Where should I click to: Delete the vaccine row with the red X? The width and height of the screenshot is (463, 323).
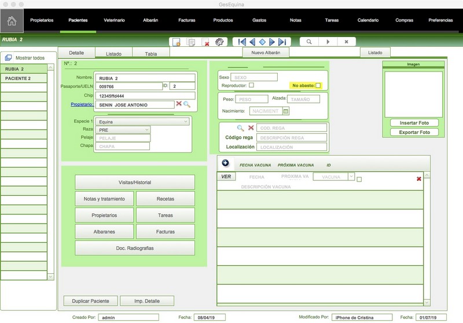tap(418, 179)
